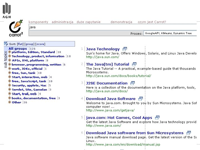Expand the platform, Edition, Standard group
Image resolution: width=200 pixels, height=150 pixels.
coord(10,52)
